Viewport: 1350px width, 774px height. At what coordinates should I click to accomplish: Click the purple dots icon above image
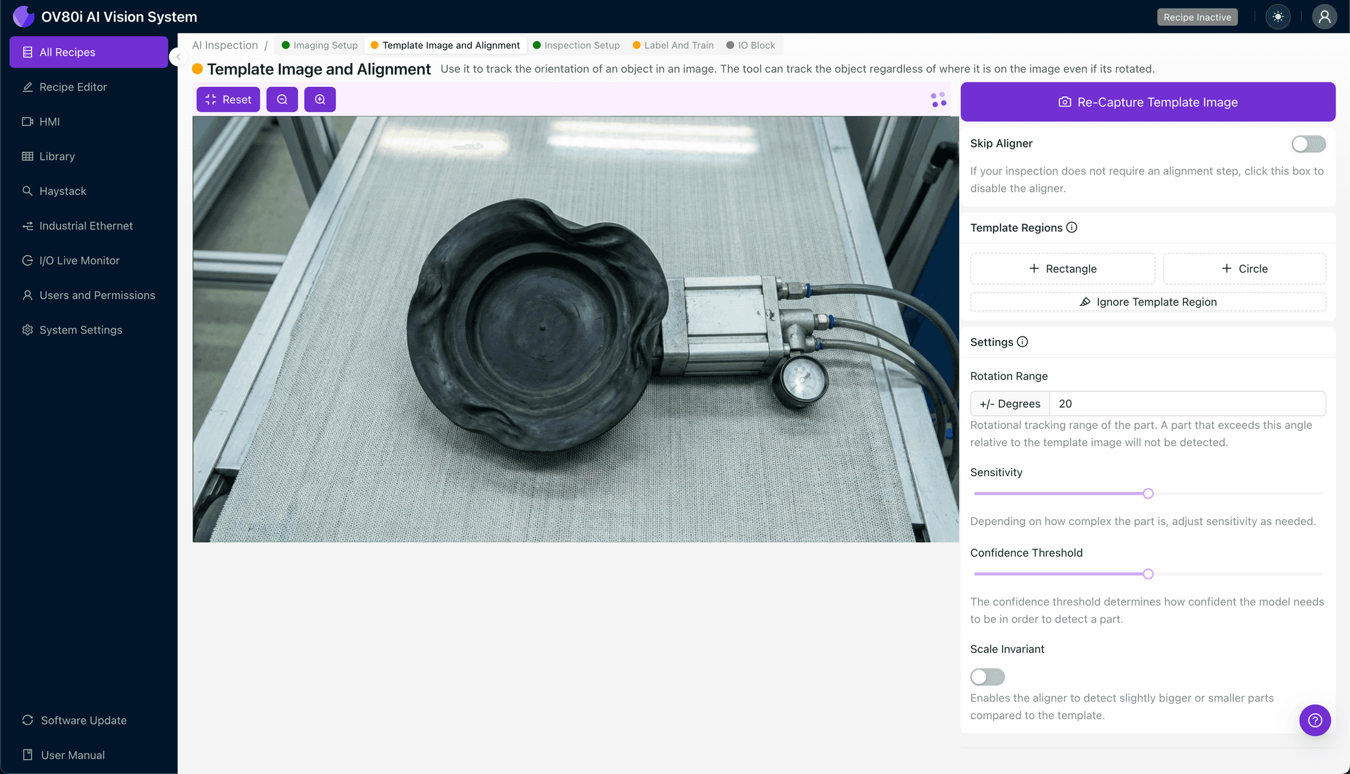(x=938, y=99)
